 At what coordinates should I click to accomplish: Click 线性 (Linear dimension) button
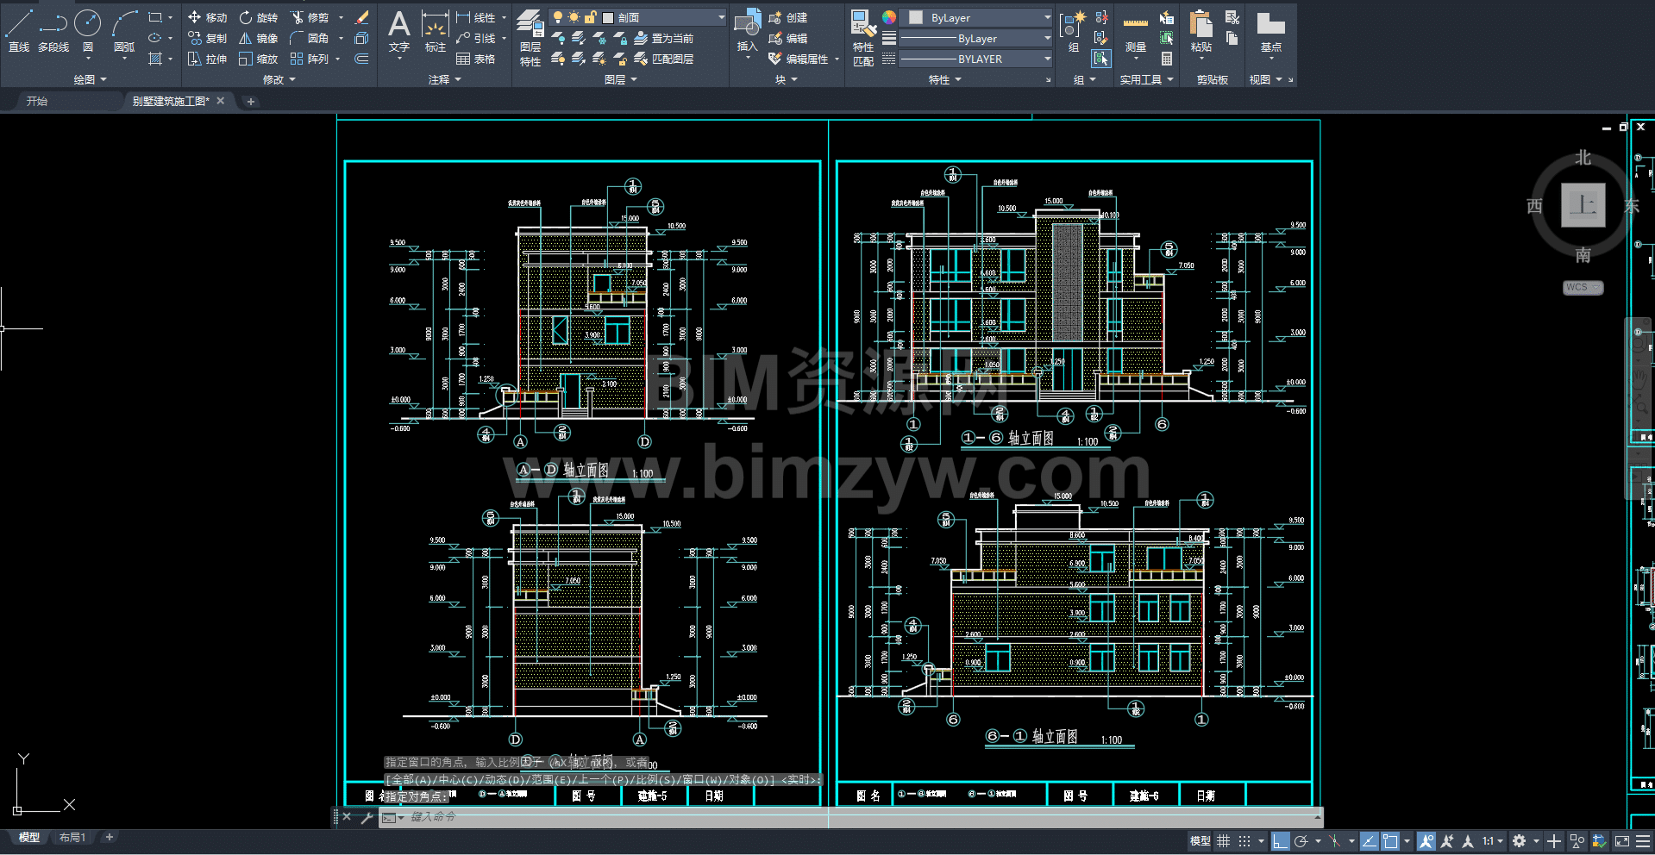coord(476,17)
